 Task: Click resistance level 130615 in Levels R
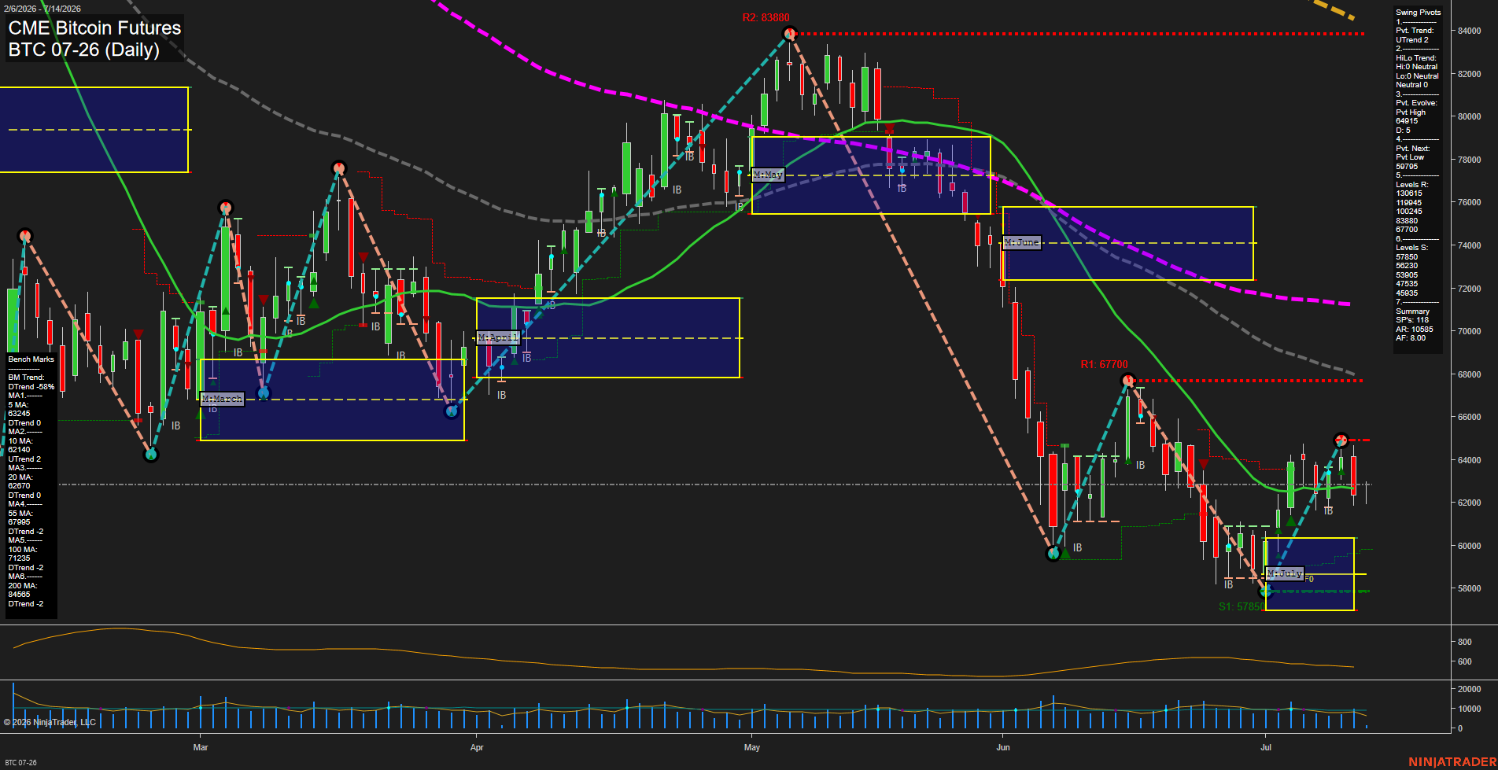pos(1409,193)
